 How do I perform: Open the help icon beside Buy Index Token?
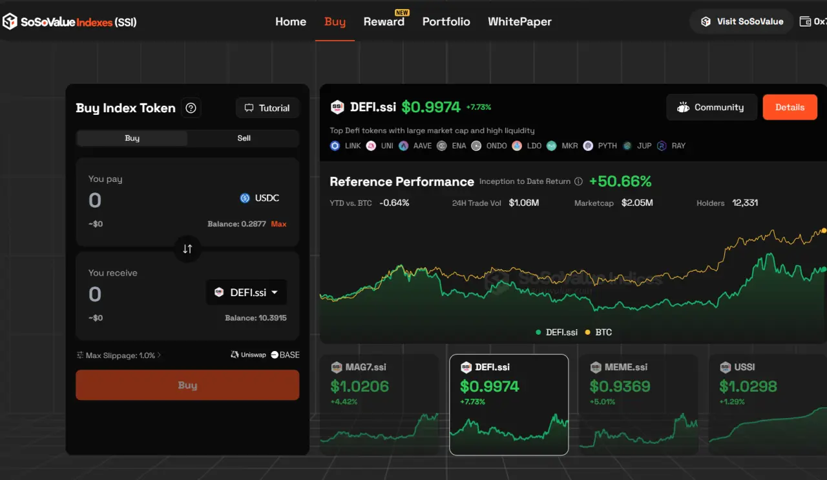point(191,108)
